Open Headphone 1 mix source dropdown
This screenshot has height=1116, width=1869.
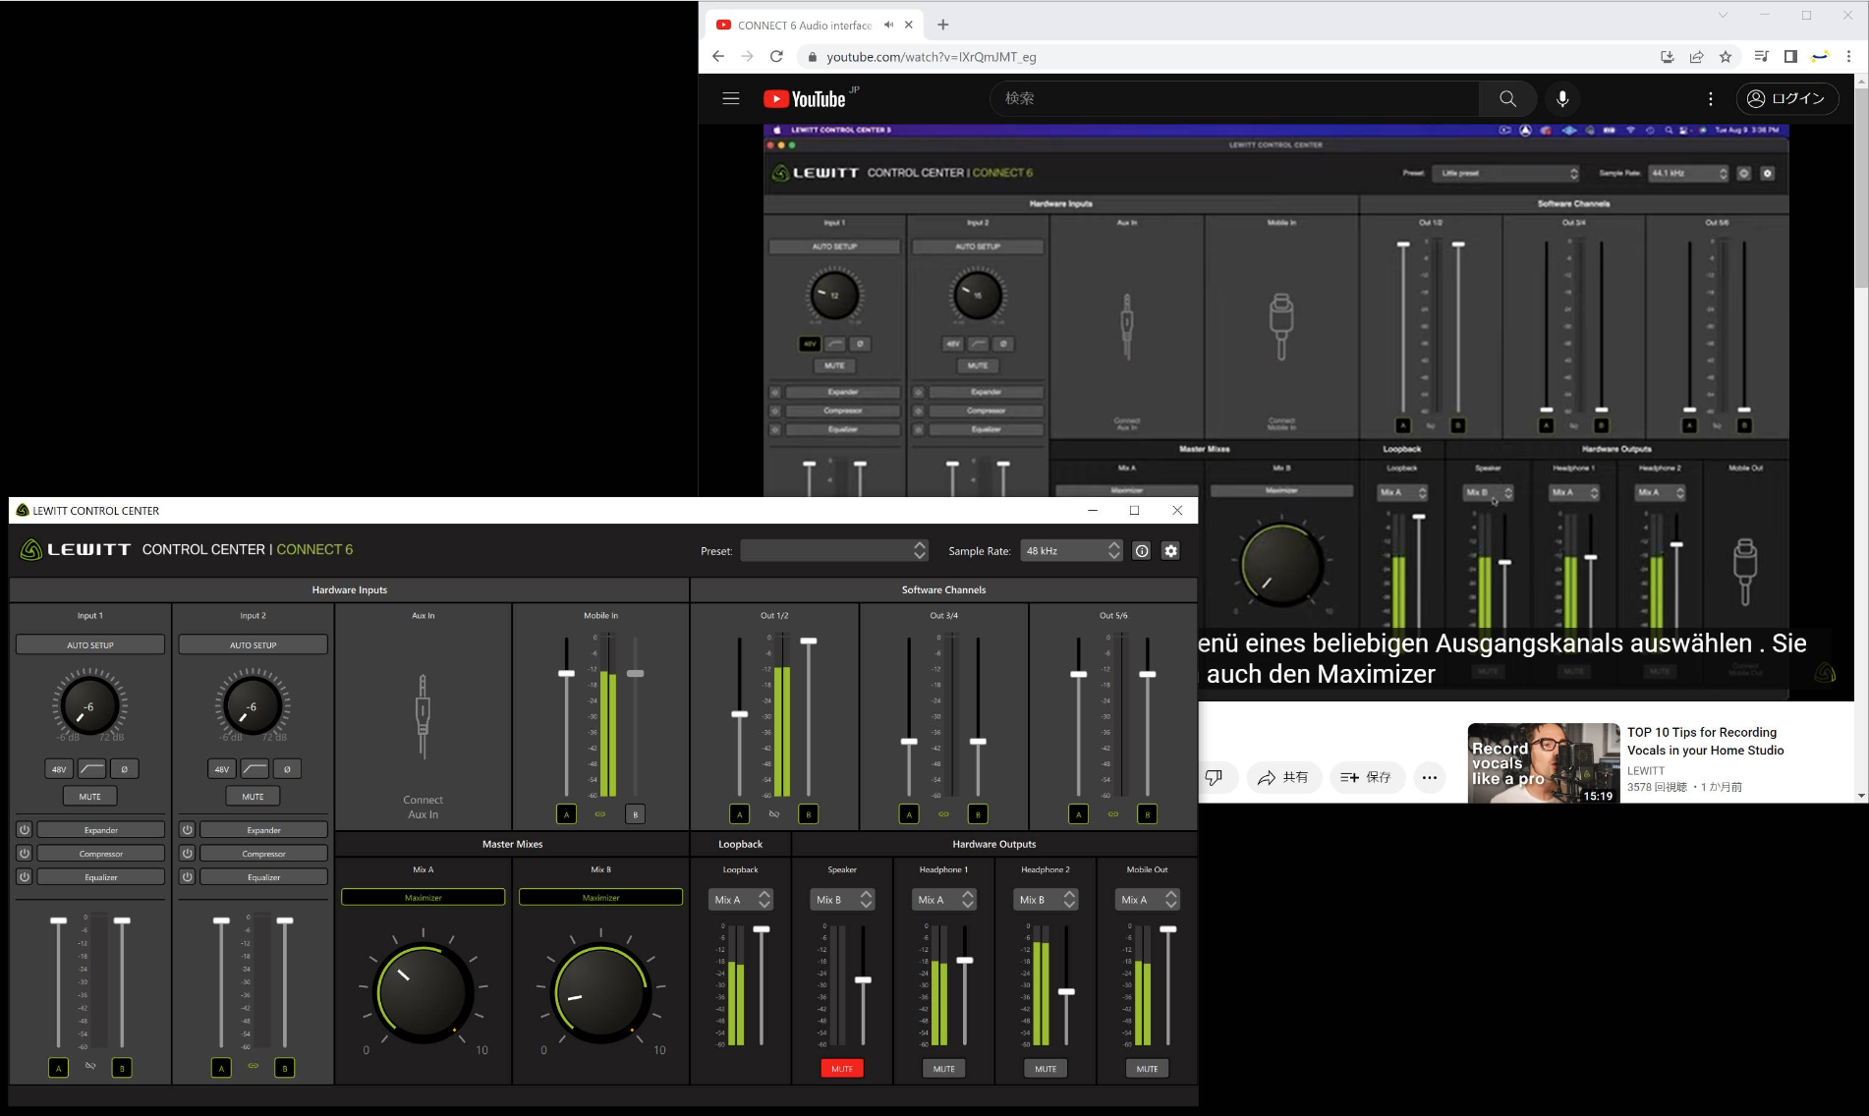pos(944,900)
